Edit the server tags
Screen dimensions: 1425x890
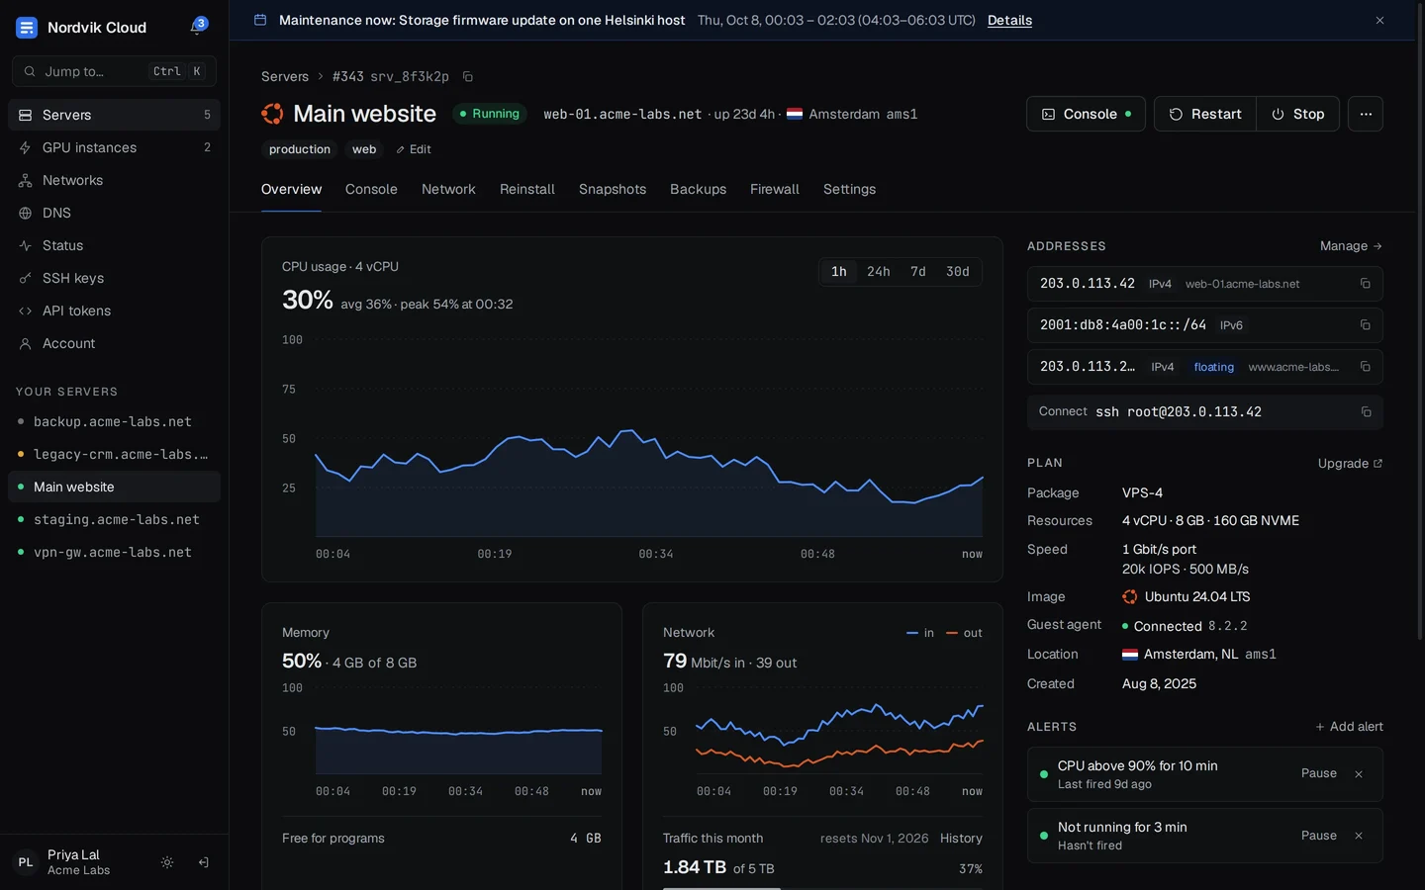click(414, 149)
